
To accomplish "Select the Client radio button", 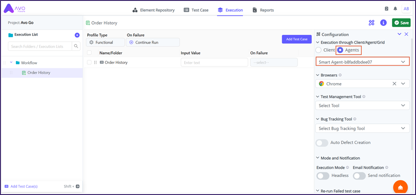I will coord(319,50).
